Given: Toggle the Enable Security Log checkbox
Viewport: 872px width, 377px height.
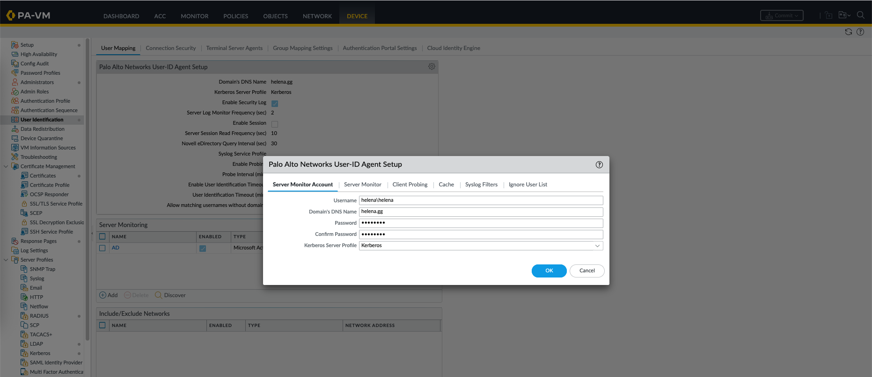Looking at the screenshot, I should (275, 103).
